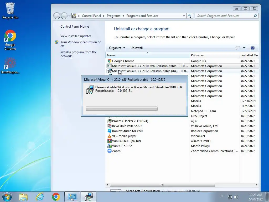
Task: Click the network tray icon
Action: click(x=230, y=197)
